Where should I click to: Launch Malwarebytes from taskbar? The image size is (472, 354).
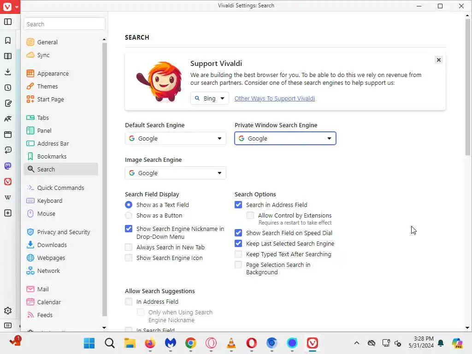click(x=171, y=343)
